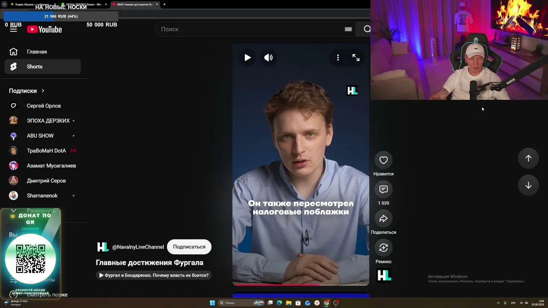Image resolution: width=548 pixels, height=308 pixels.
Task: Expand the Подписки section arrow
Action: coord(43,91)
